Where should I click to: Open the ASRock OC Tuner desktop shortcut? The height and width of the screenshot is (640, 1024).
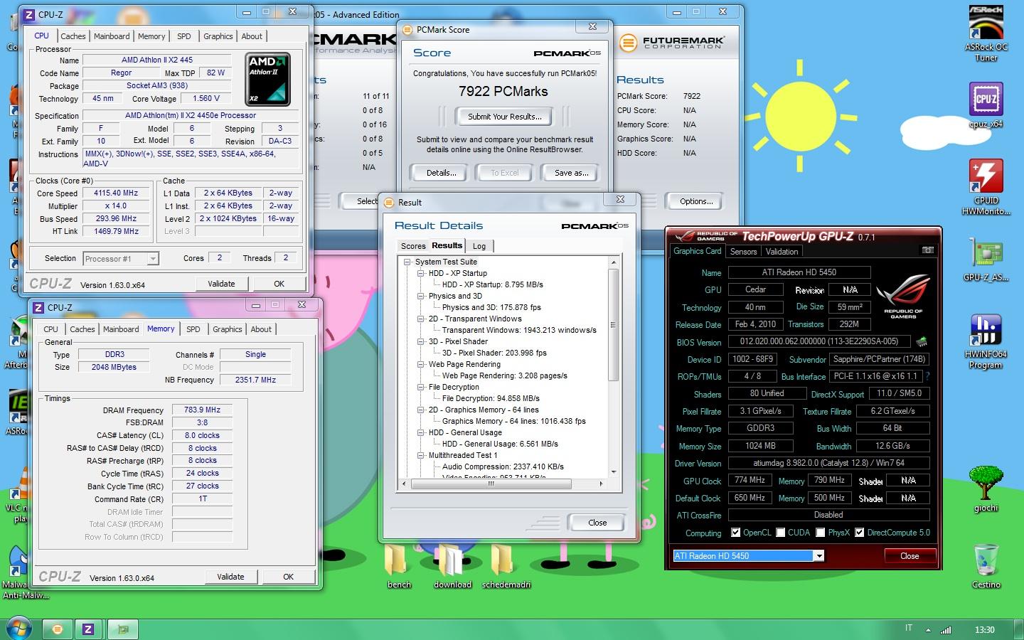click(x=986, y=33)
